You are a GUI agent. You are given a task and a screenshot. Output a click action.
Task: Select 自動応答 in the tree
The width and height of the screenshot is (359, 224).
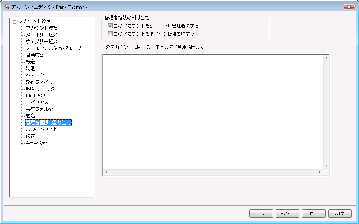tap(35, 55)
